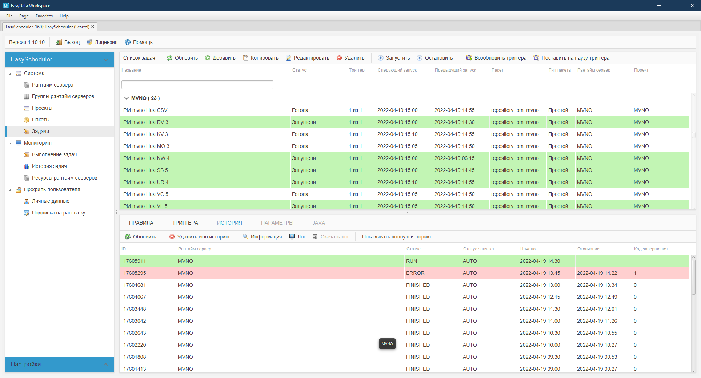Delete task via Удалить icon

(x=339, y=58)
